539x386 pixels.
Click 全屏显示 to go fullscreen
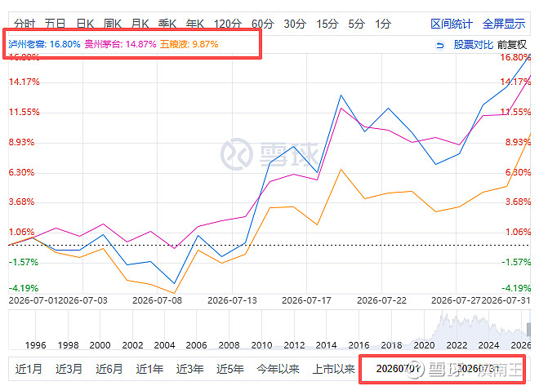[x=504, y=24]
